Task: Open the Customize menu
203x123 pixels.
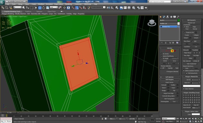Action: click(78, 4)
